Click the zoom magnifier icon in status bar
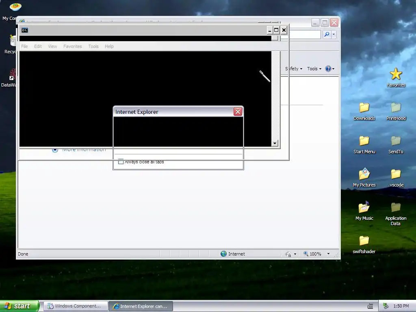 305,254
